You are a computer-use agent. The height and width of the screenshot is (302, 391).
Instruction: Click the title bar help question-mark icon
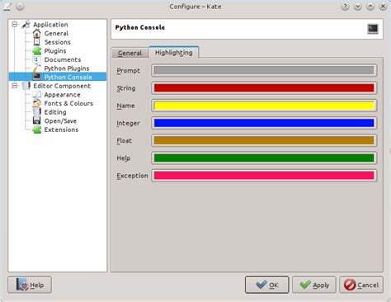pyautogui.click(x=345, y=7)
